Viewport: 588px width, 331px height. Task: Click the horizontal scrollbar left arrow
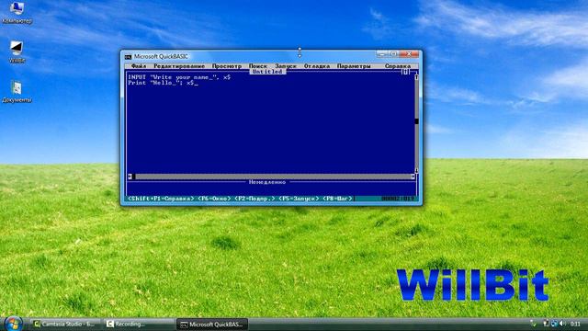pos(130,177)
